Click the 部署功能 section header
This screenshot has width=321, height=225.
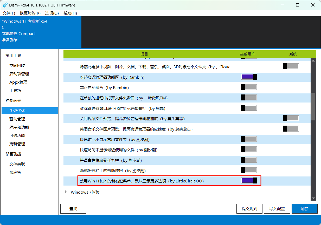tap(13, 154)
